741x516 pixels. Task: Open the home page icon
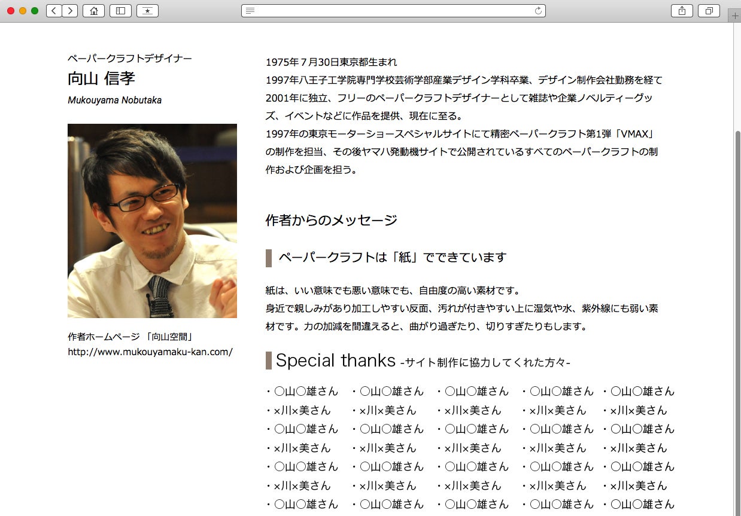pos(93,11)
